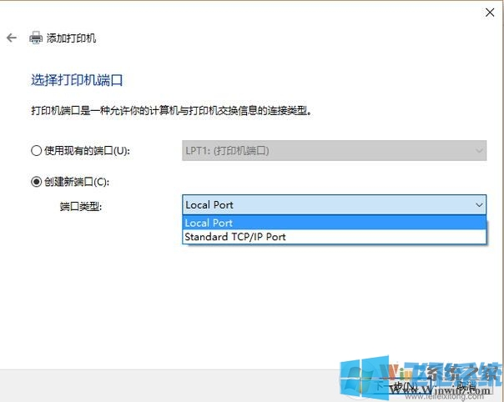Open the disabled LPT1 port dropdown
This screenshot has width=504, height=402.
(x=334, y=150)
